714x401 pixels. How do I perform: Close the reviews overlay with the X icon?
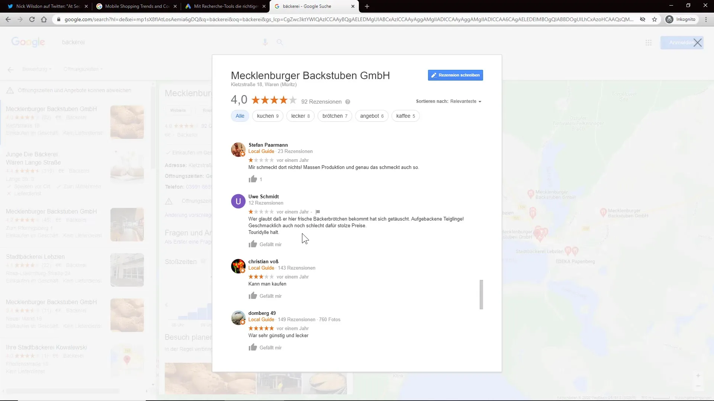[697, 43]
